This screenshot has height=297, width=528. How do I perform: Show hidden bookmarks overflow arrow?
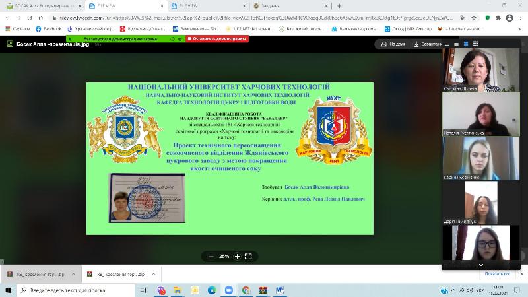tap(520, 29)
